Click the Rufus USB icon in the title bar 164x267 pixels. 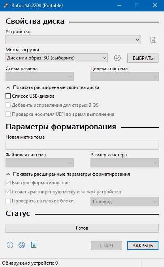(6, 5)
